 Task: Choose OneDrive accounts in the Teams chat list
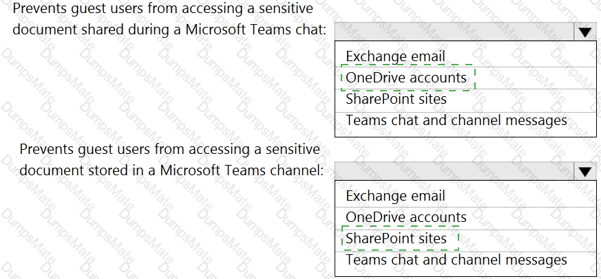coord(465,78)
